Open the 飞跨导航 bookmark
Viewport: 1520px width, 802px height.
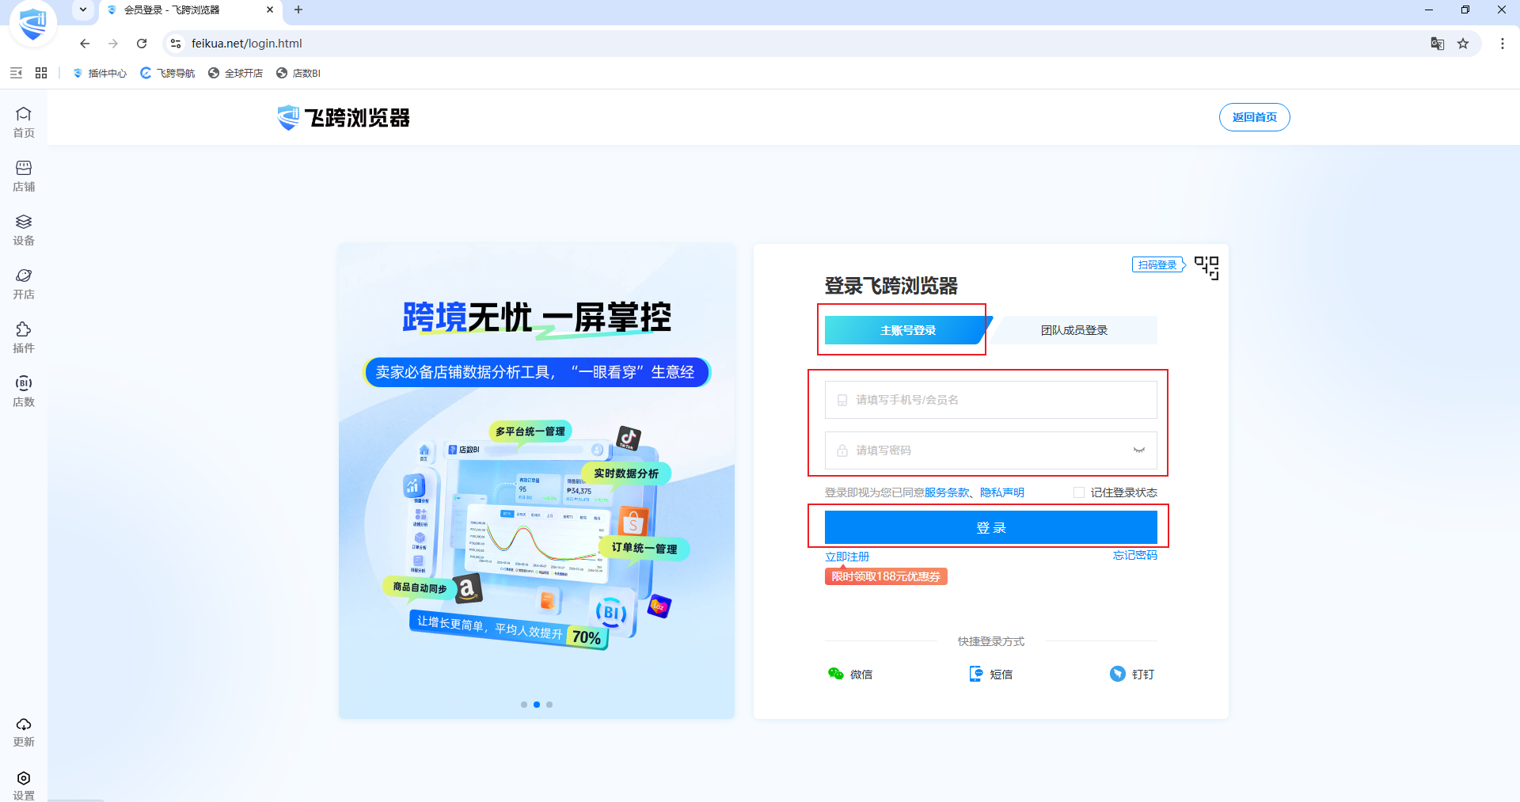click(168, 73)
